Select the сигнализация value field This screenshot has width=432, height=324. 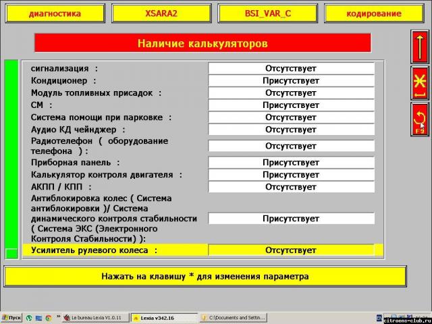(x=291, y=68)
